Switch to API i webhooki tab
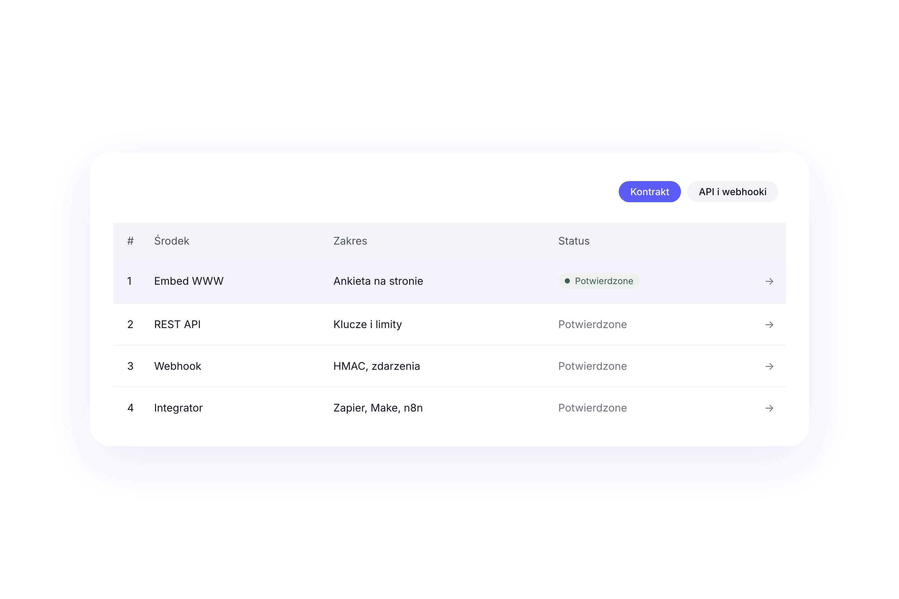 coord(732,191)
